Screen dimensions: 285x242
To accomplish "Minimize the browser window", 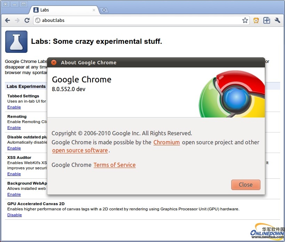I will click(15, 4).
